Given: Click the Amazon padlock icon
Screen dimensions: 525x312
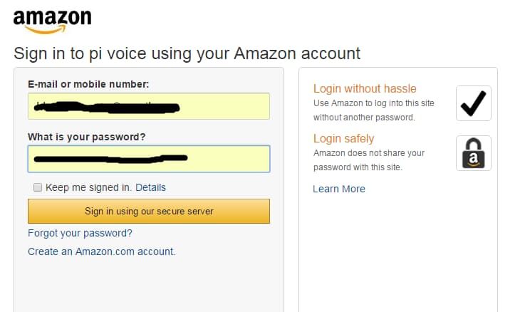Looking at the screenshot, I should pos(473,153).
